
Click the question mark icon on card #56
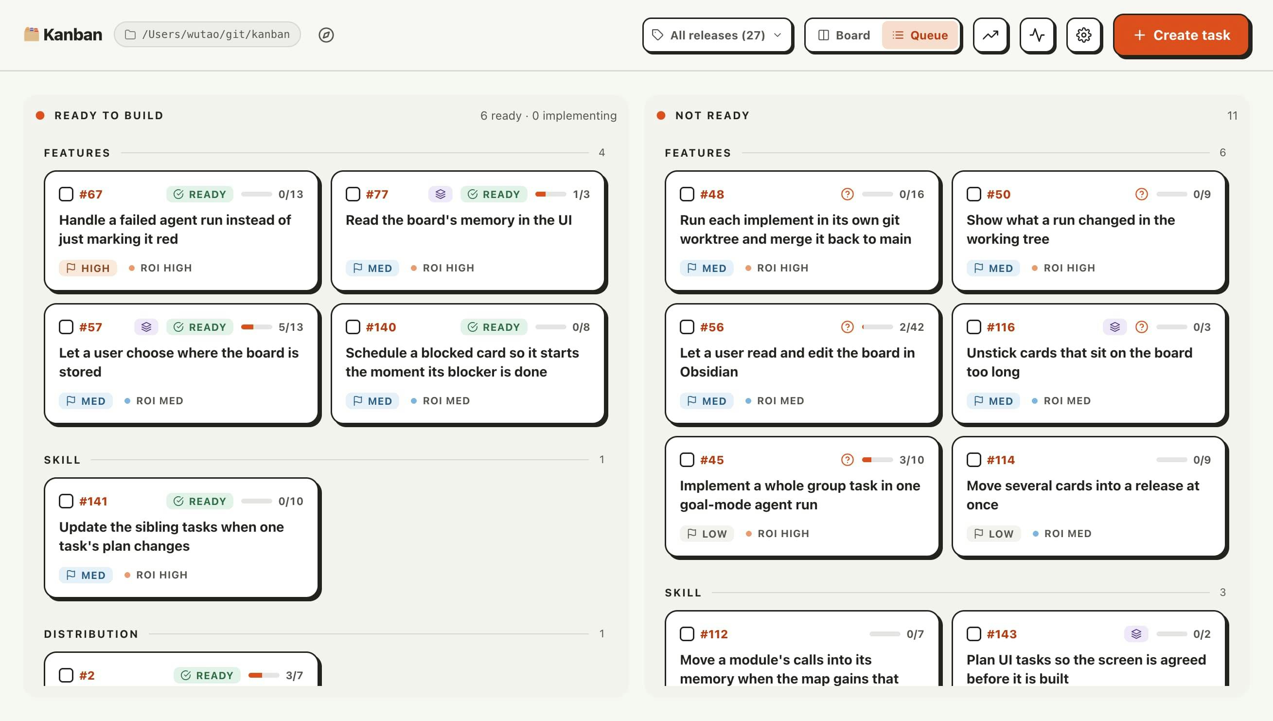(x=848, y=327)
